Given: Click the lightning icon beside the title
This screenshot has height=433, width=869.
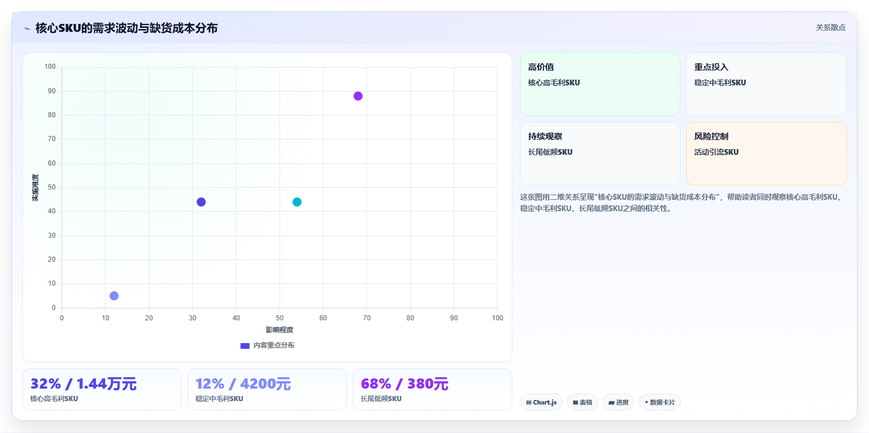Looking at the screenshot, I should (x=27, y=28).
